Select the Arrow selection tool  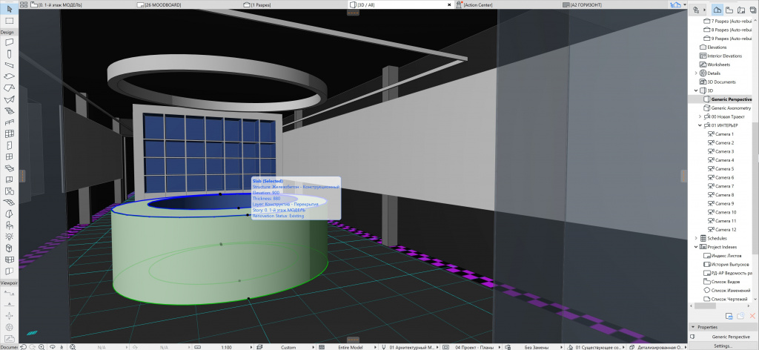(9, 9)
